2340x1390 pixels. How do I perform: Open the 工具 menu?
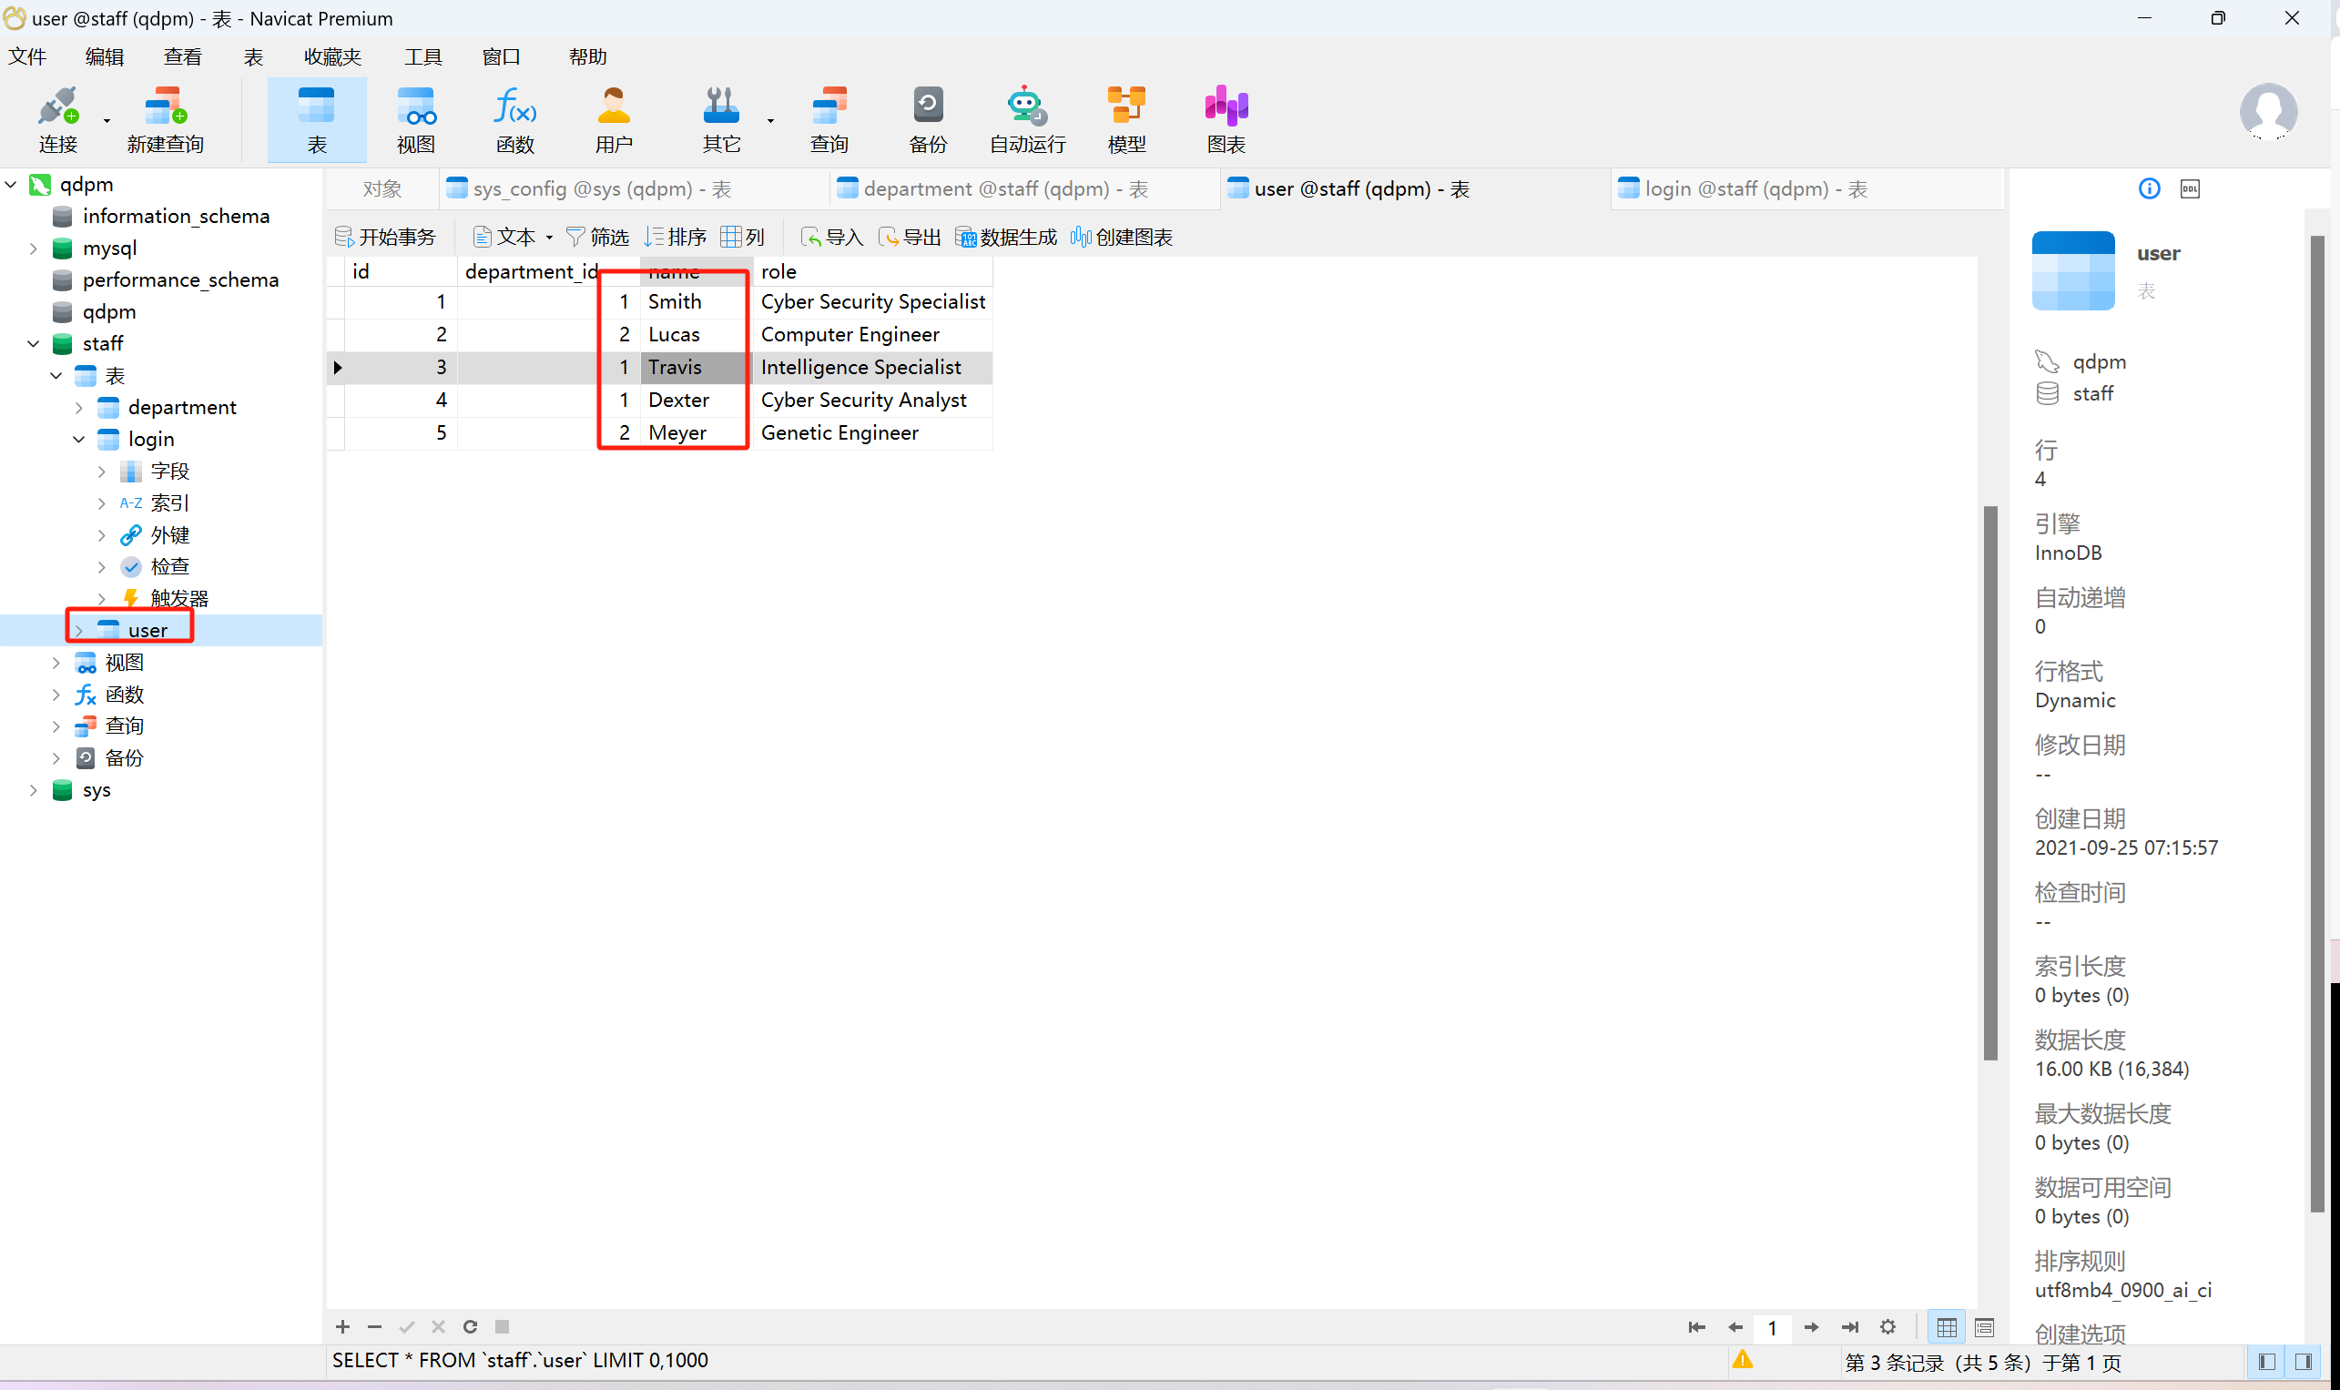pos(422,56)
